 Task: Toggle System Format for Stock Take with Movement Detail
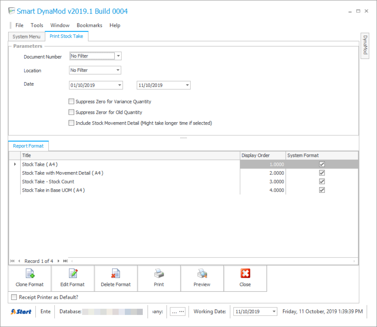click(322, 173)
